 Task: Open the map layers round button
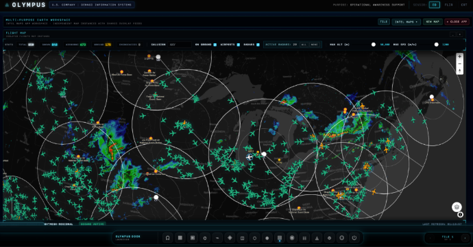coord(457,207)
